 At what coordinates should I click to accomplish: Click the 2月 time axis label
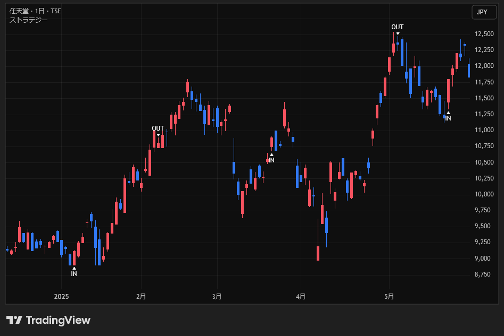pyautogui.click(x=141, y=297)
